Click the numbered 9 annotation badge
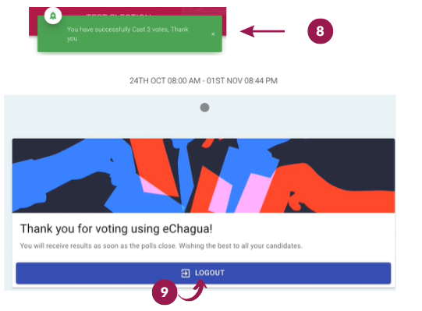Image resolution: width=422 pixels, height=311 pixels. [x=165, y=292]
